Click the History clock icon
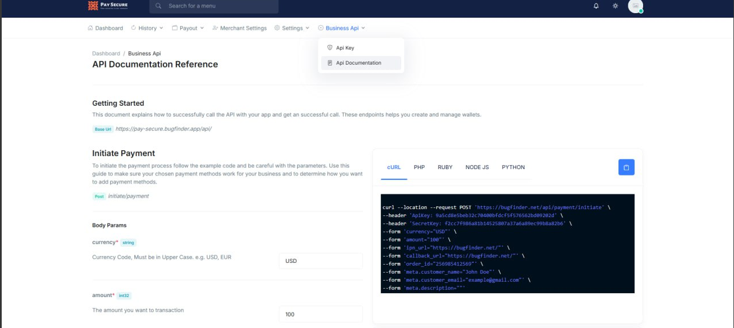The width and height of the screenshot is (734, 328). coord(134,27)
